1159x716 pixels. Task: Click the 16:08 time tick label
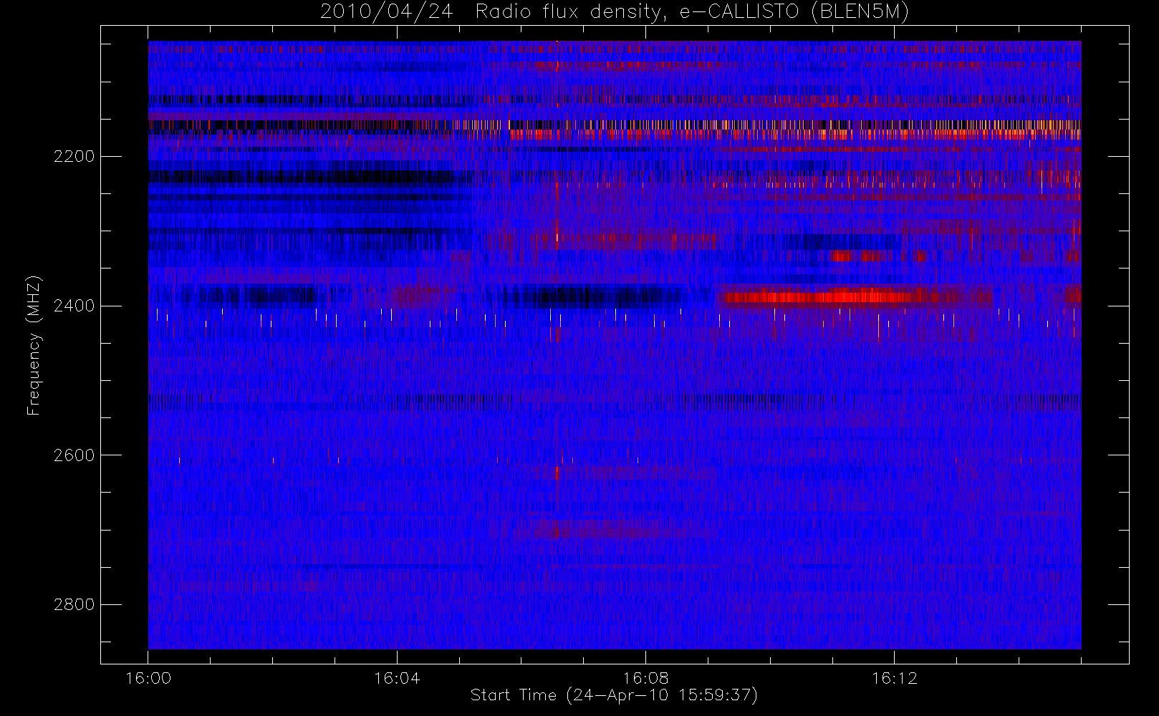pos(645,678)
